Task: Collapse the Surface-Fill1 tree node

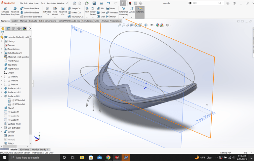Action: coord(2,96)
